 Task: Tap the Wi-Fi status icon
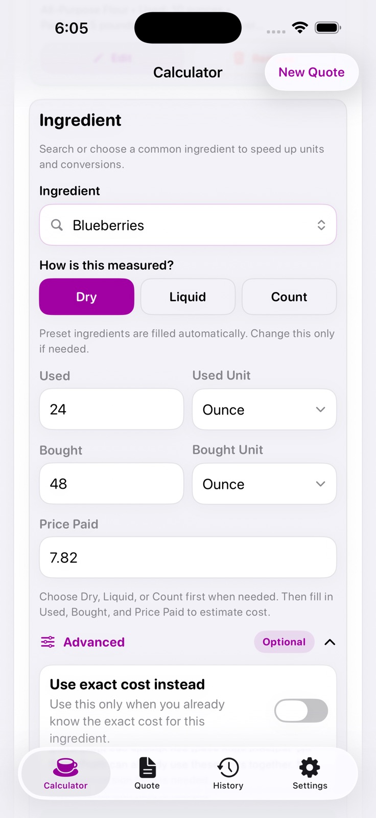tap(300, 28)
